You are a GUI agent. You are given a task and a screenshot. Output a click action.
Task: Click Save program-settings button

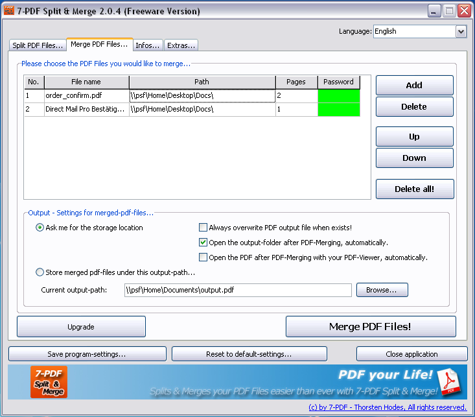87,354
